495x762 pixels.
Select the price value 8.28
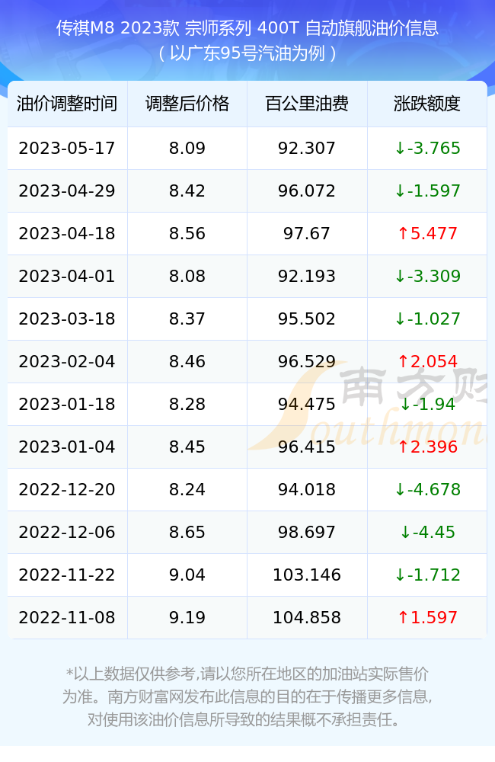tap(187, 404)
